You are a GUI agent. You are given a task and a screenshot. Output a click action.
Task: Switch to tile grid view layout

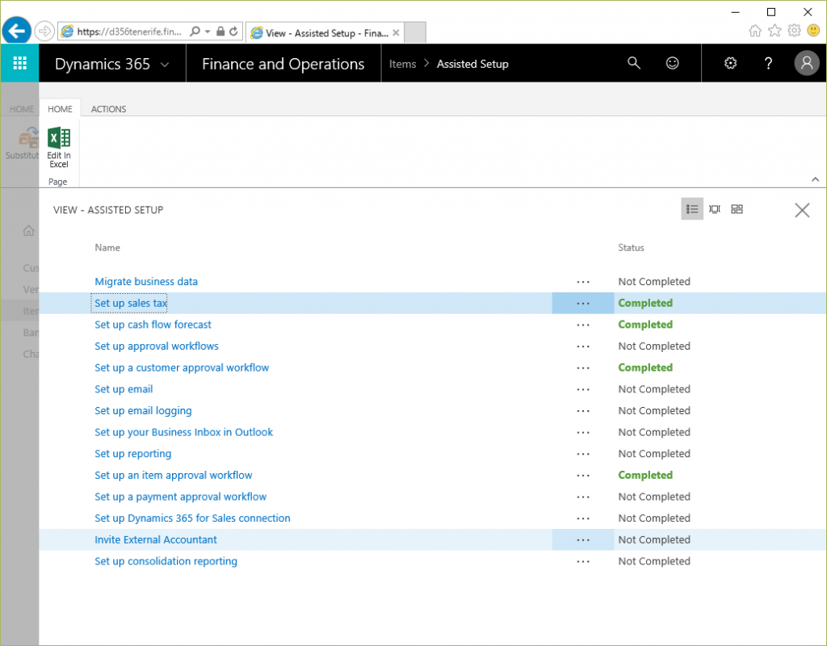point(737,209)
